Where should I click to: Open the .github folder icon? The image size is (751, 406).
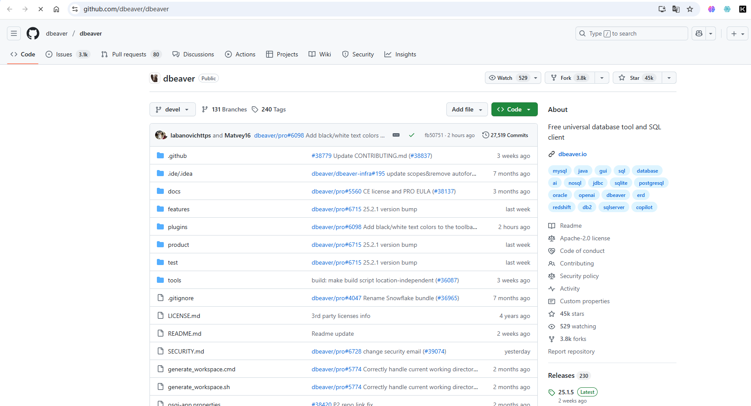(160, 156)
